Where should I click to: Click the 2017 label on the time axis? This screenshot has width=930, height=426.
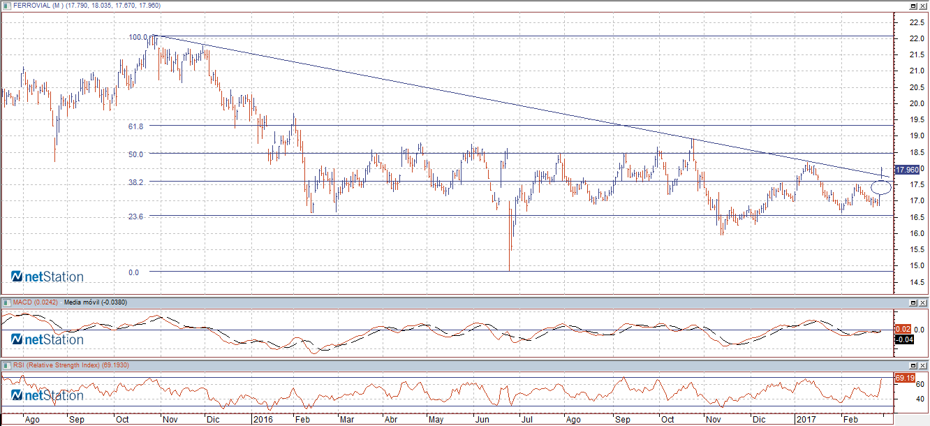click(x=806, y=420)
